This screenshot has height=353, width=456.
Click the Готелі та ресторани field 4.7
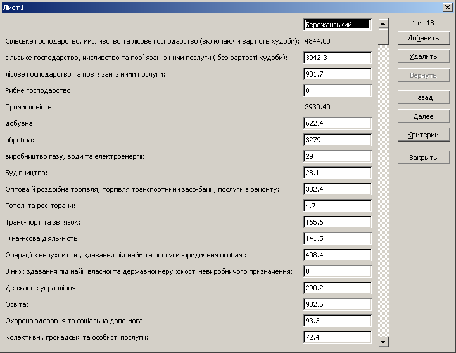tap(338, 206)
